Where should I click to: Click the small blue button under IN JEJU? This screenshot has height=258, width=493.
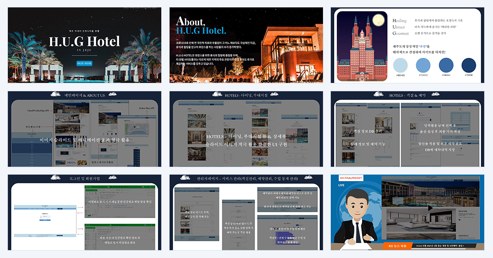84,63
